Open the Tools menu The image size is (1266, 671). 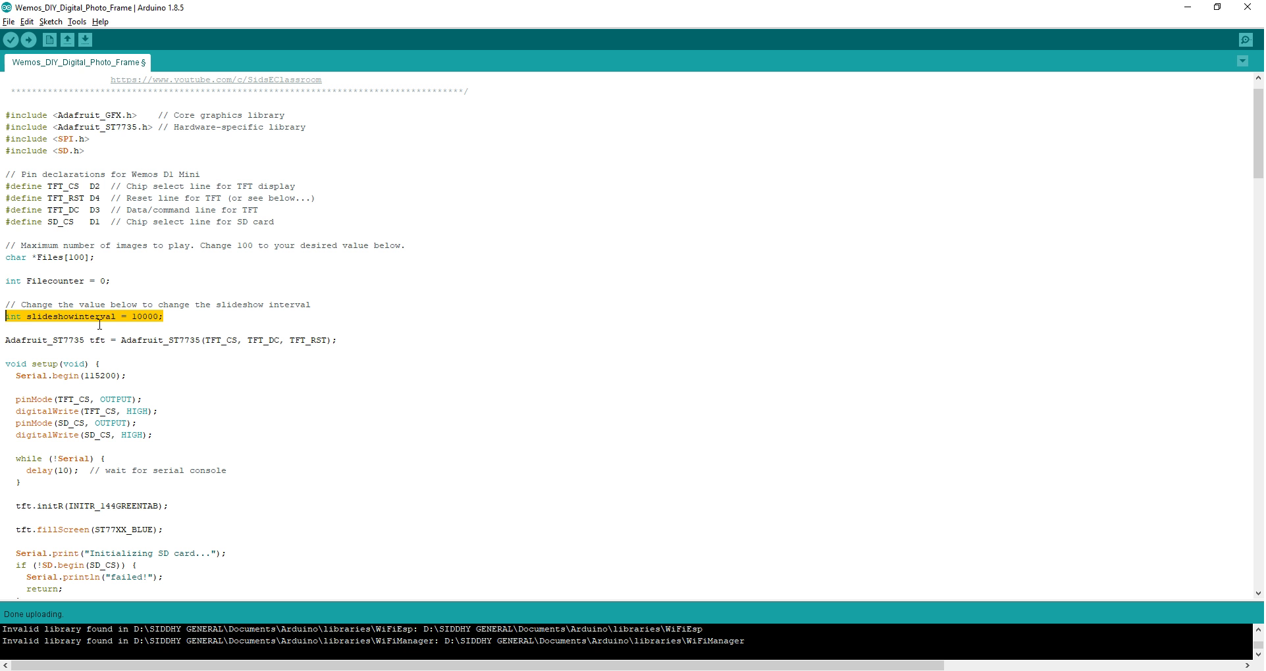77,22
